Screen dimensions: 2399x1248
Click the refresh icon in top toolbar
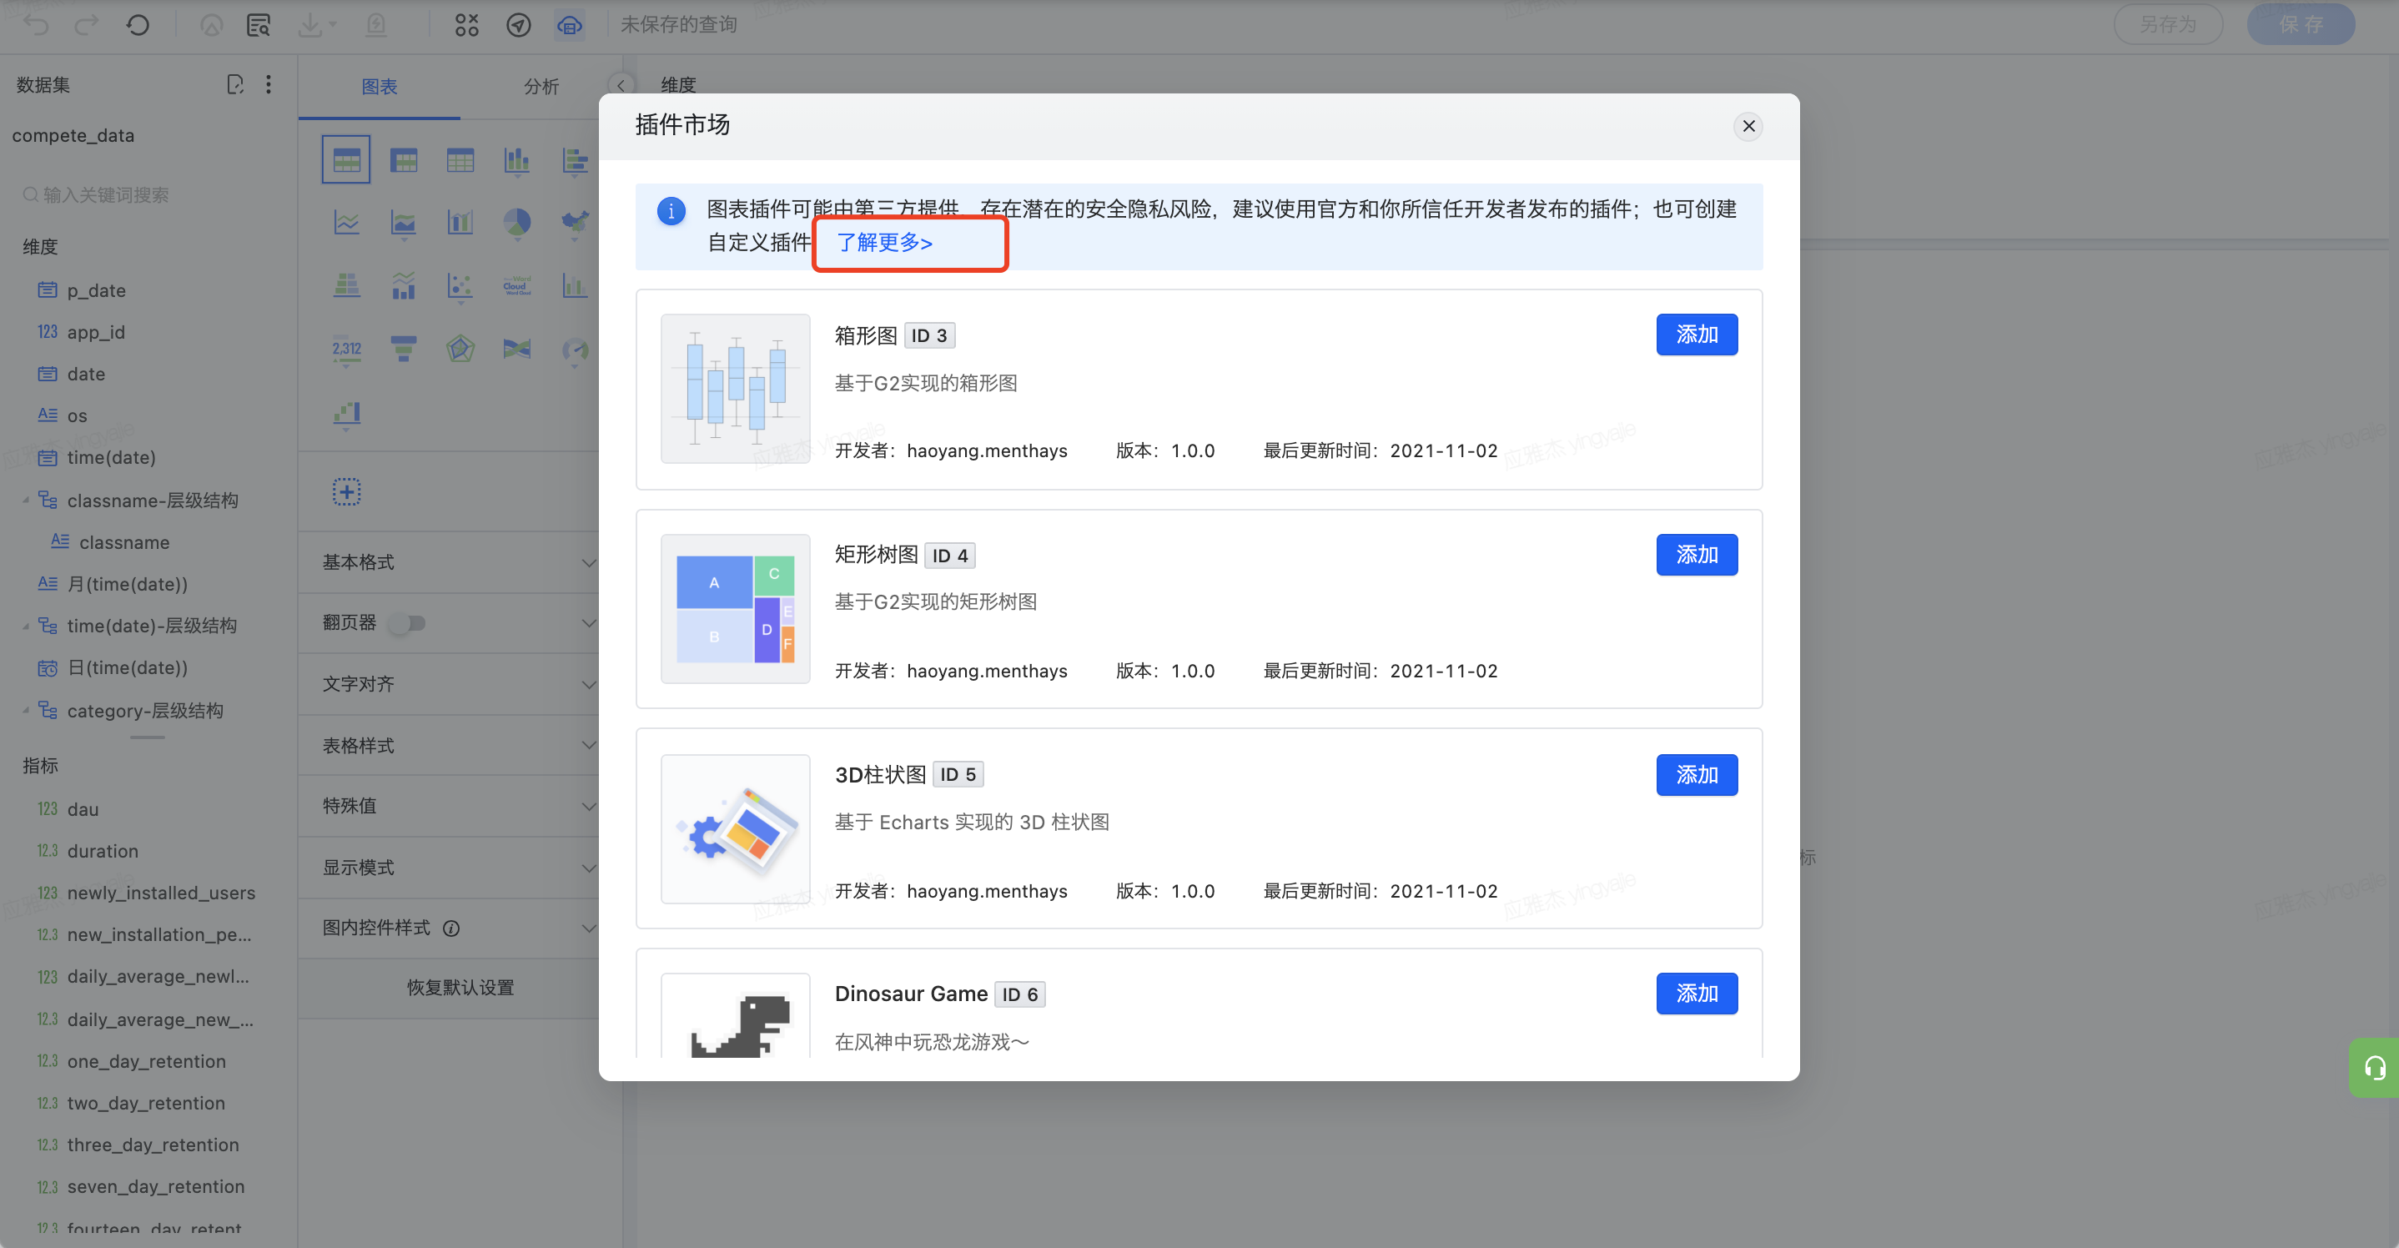(x=138, y=25)
